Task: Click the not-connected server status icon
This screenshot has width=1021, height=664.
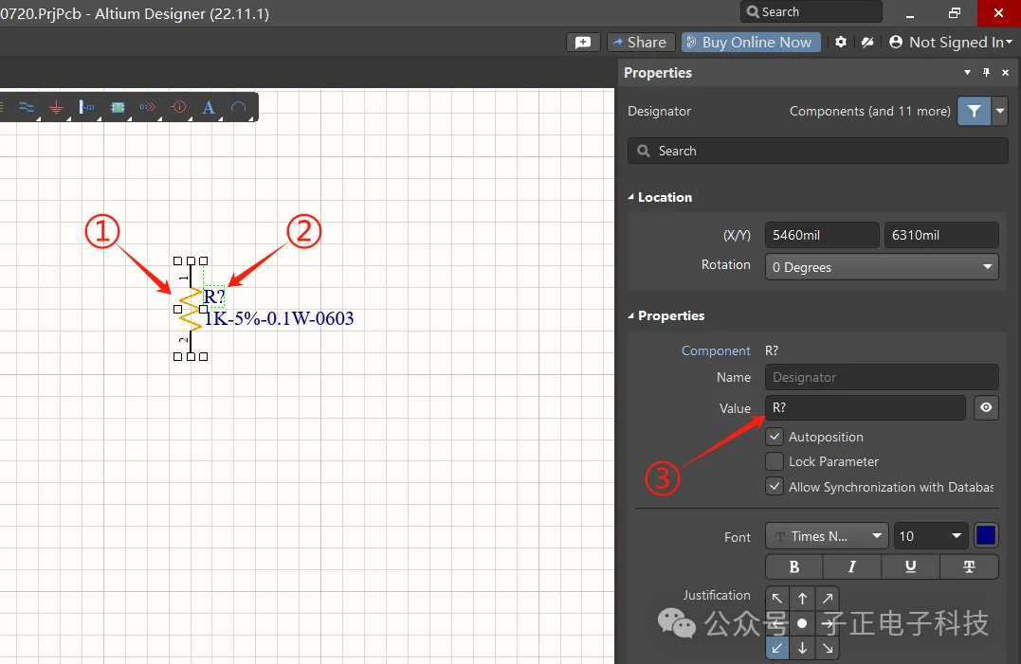Action: (x=867, y=42)
